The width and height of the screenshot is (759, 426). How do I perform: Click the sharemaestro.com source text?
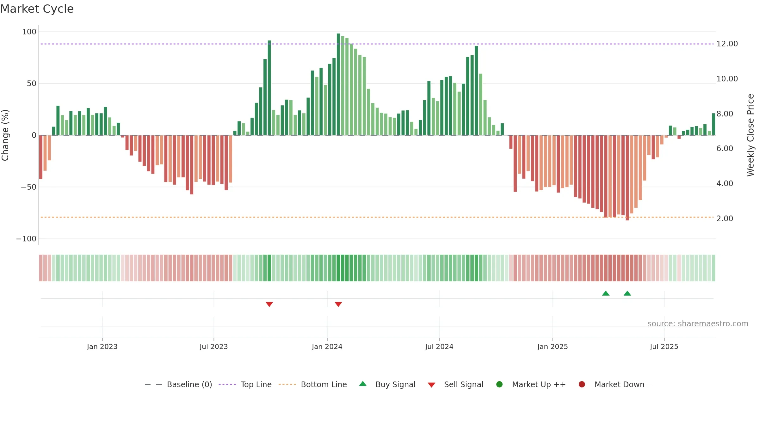tap(698, 323)
